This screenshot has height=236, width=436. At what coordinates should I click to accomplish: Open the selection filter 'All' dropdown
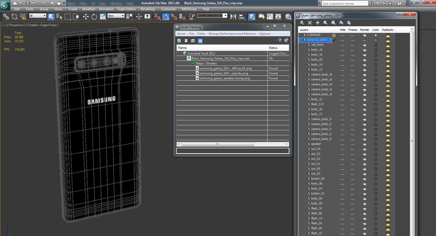coord(38,16)
